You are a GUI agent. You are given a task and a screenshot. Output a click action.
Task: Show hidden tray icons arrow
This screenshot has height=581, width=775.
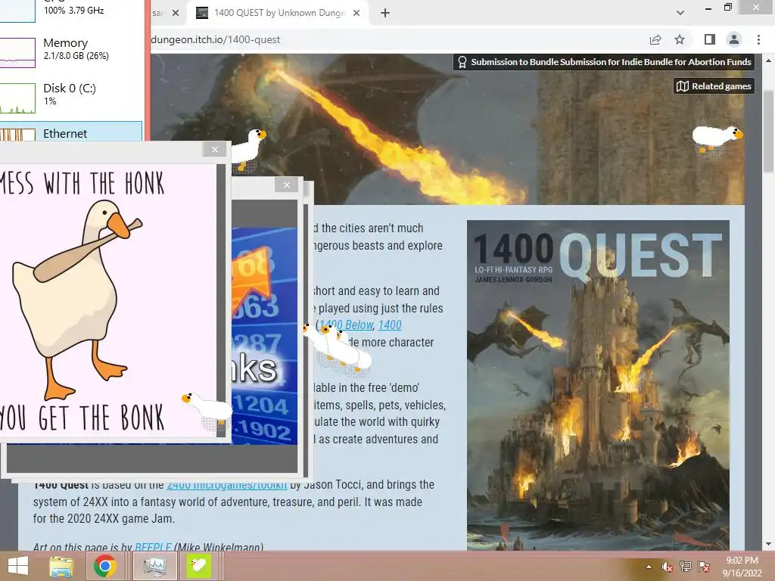click(649, 567)
